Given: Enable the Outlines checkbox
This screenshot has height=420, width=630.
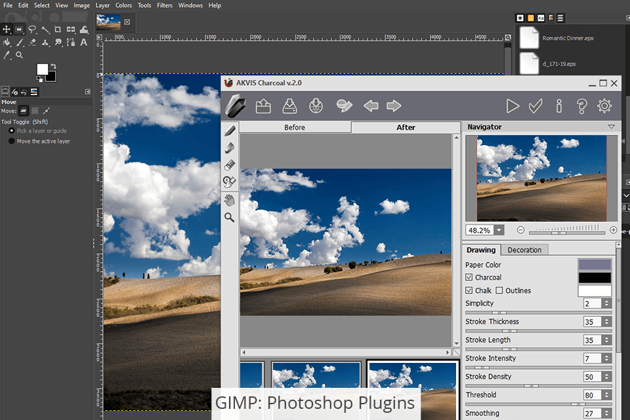Looking at the screenshot, I should [499, 291].
